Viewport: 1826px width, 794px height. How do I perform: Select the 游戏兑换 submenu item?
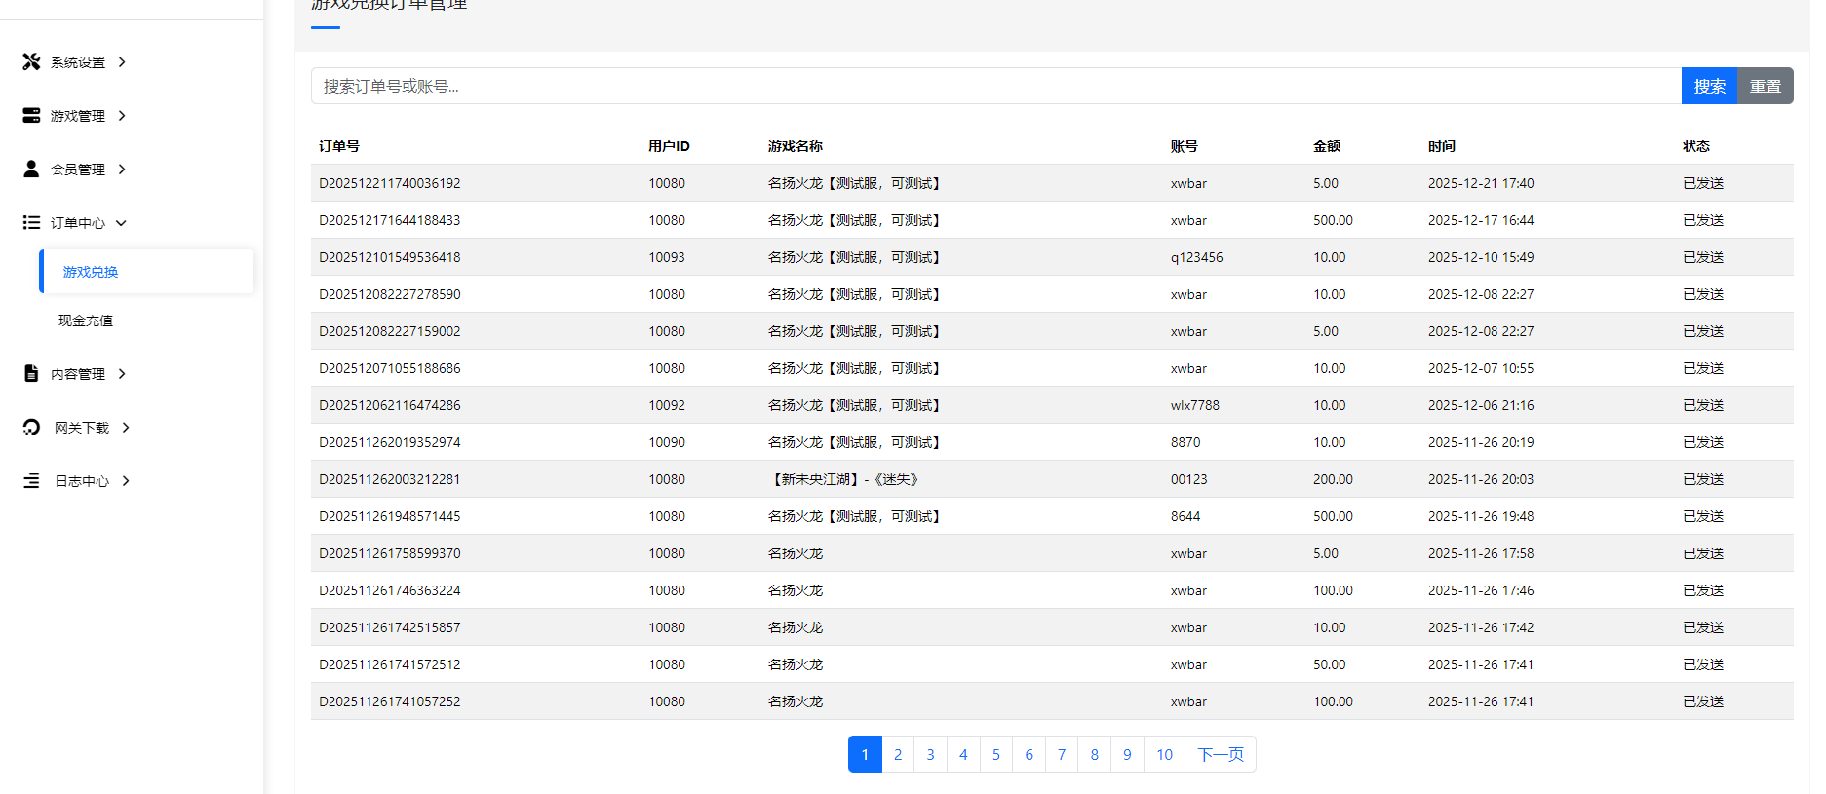[91, 272]
